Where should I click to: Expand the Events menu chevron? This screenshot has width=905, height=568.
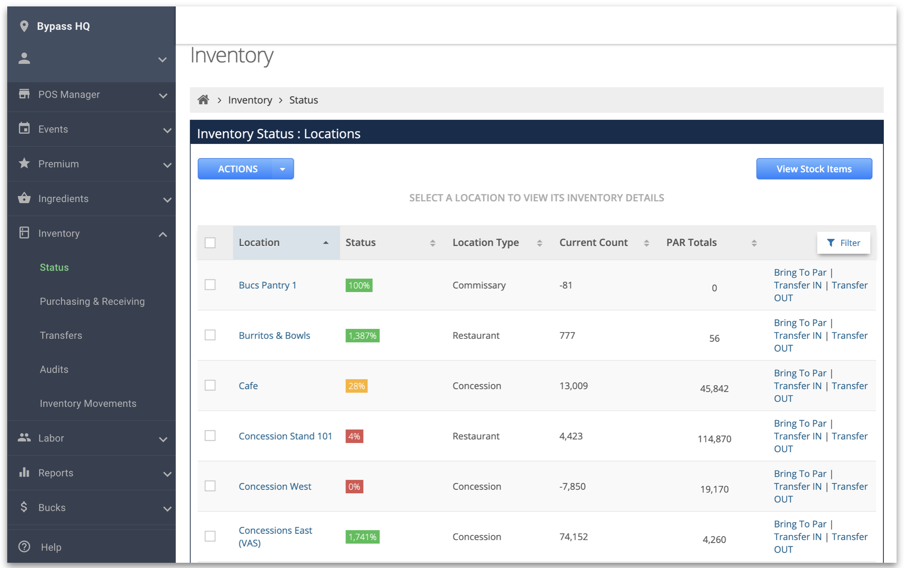pyautogui.click(x=167, y=130)
